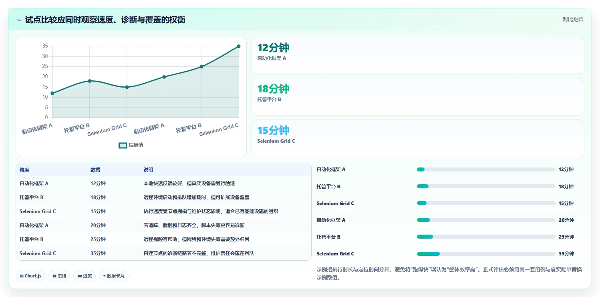Click the 数据 column header
600x297 pixels.
pyautogui.click(x=95, y=170)
